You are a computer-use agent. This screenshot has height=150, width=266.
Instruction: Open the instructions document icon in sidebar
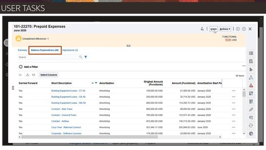tap(251, 61)
